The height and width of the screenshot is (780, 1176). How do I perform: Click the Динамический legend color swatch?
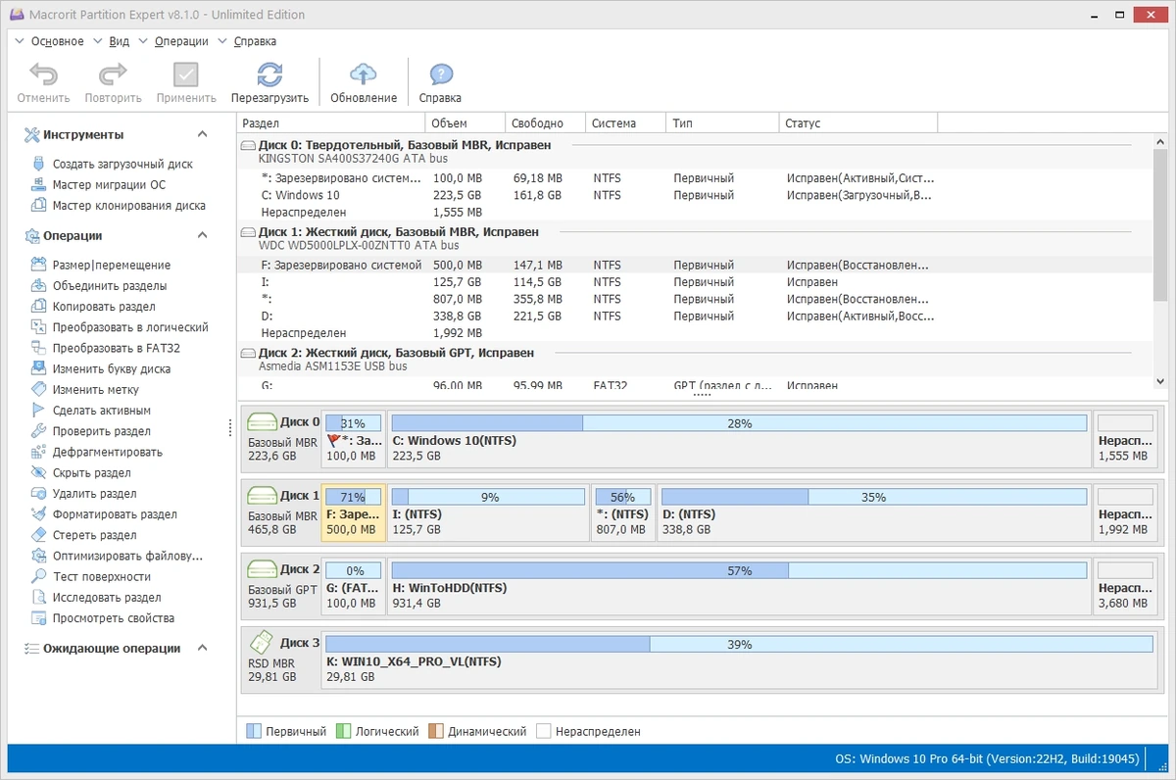tap(436, 731)
